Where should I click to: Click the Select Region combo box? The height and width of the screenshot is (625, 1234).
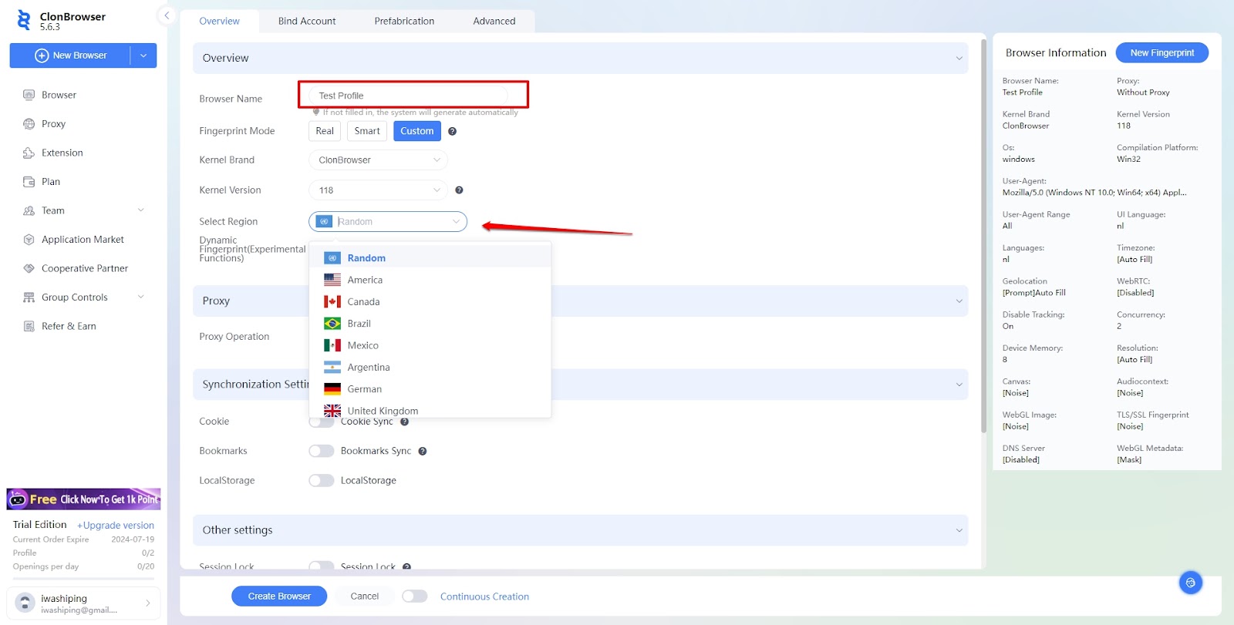click(388, 222)
